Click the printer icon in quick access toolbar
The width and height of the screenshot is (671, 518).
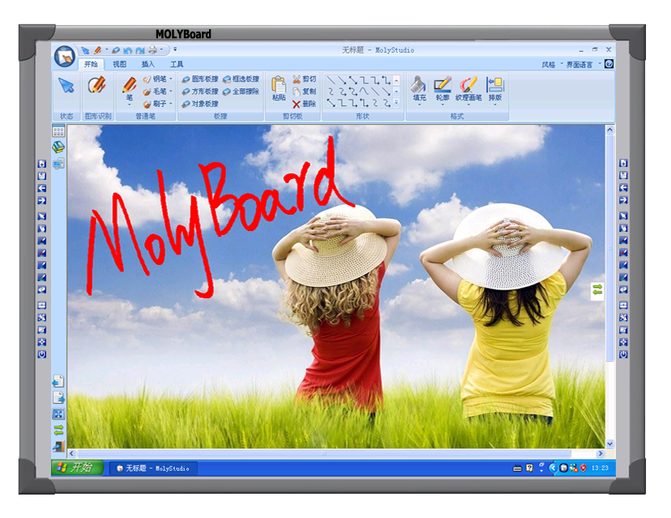click(152, 50)
